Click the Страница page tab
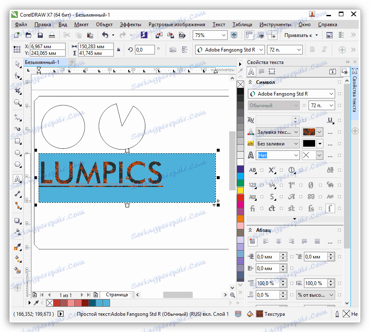Screen dimensions: 370x332 point(117,295)
